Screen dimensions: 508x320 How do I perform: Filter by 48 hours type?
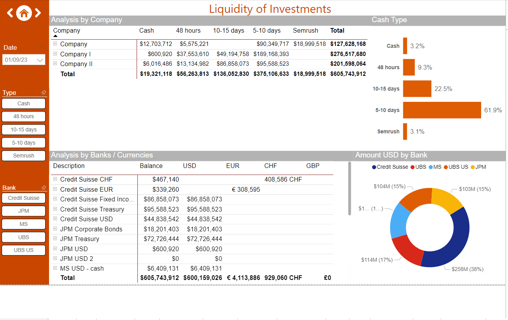pos(24,116)
